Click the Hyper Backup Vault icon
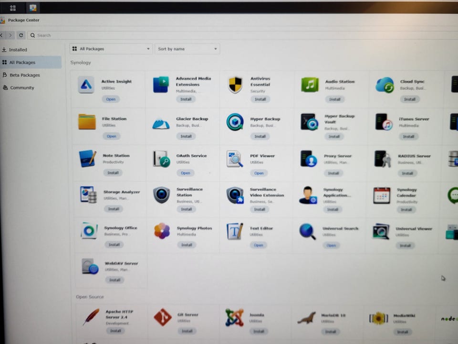Screen dimensions: 458x344 [x=309, y=122]
